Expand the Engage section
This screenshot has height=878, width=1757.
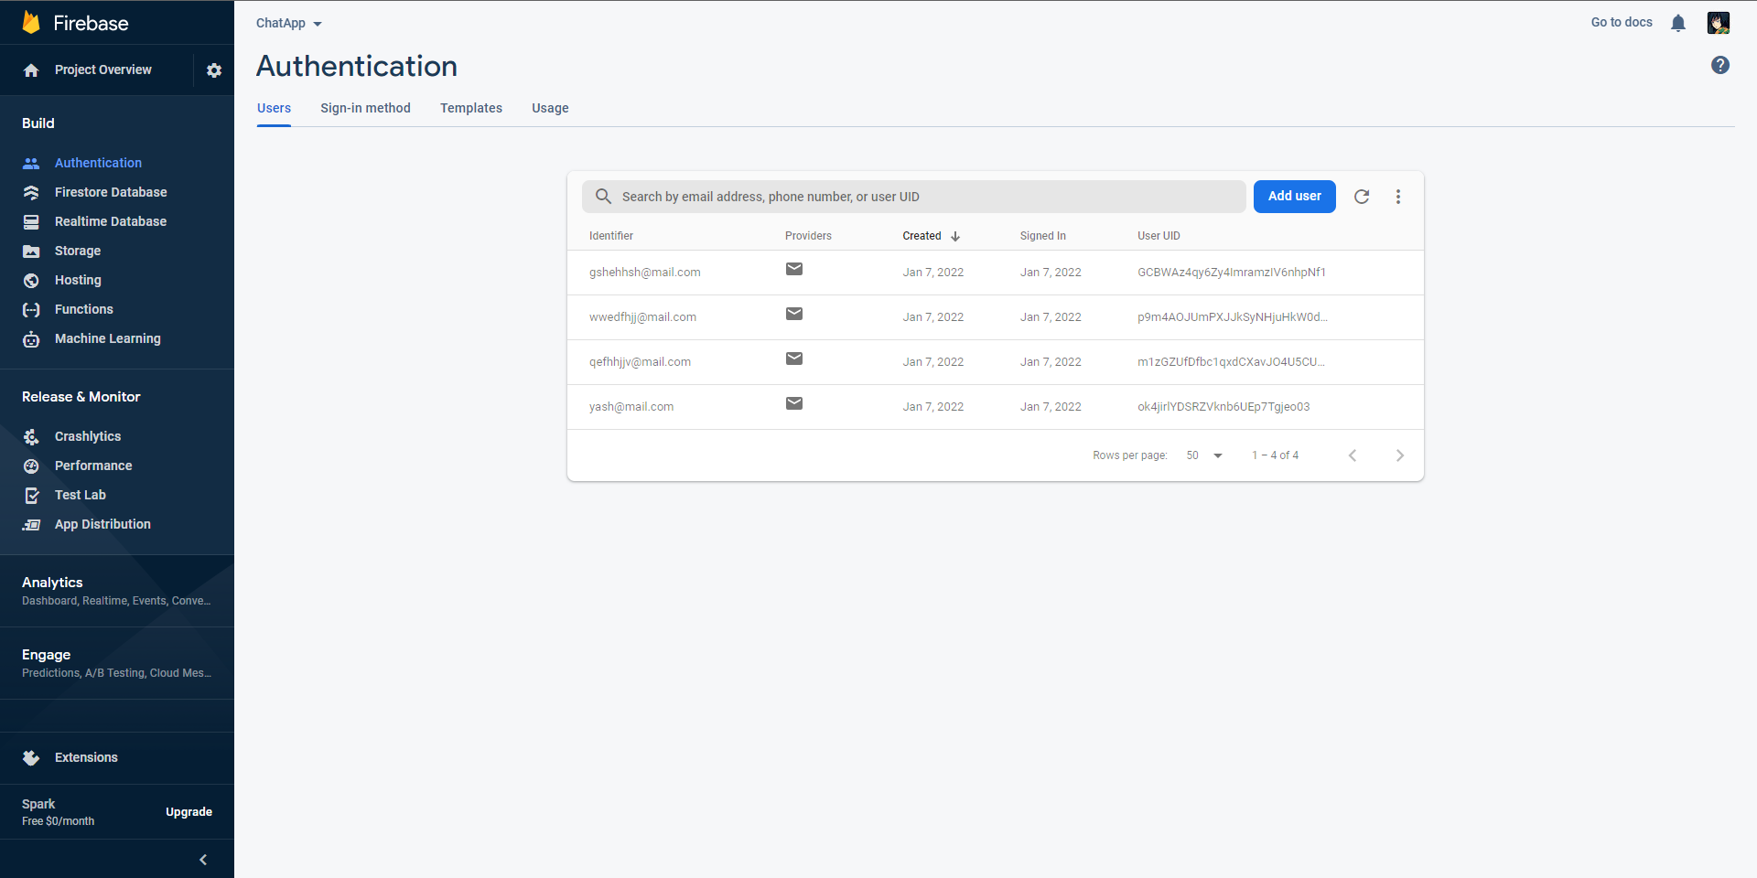click(x=117, y=663)
